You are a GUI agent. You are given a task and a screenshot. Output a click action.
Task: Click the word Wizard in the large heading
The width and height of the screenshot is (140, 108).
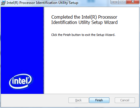(x=111, y=22)
